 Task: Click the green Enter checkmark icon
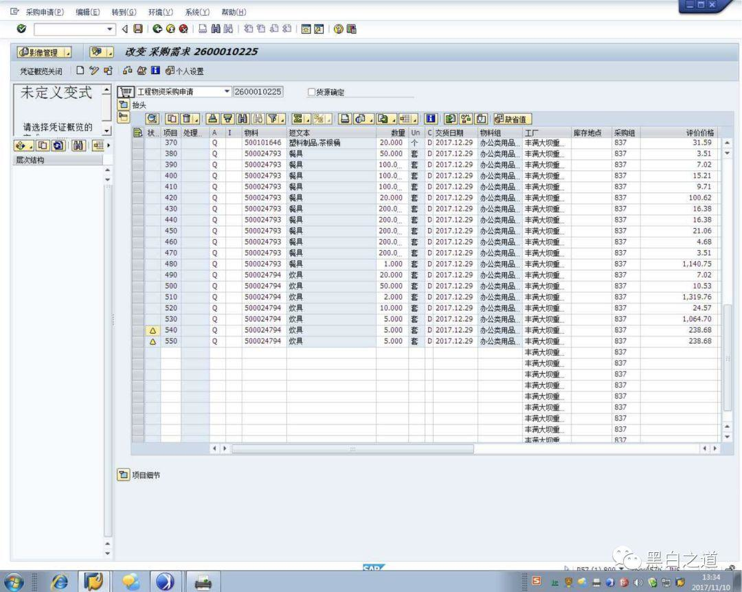(x=21, y=29)
